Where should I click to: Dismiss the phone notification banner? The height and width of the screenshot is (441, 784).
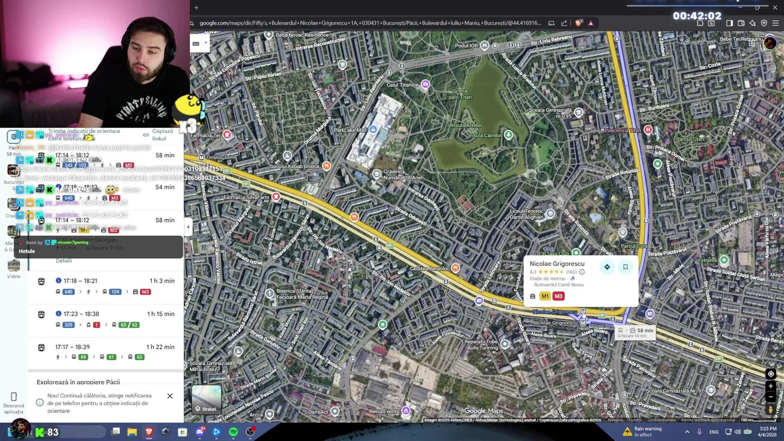pyautogui.click(x=170, y=396)
